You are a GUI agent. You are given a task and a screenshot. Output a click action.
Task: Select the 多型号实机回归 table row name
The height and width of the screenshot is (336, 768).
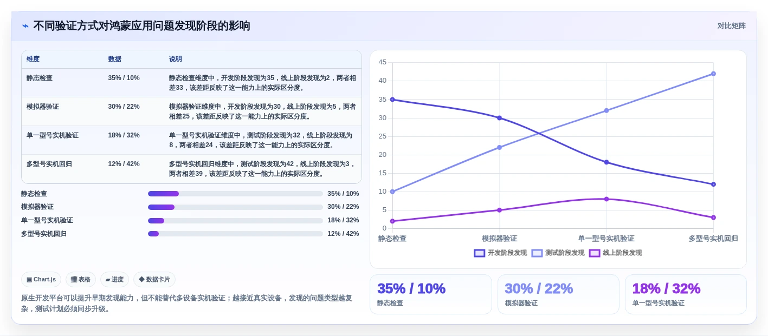pyautogui.click(x=49, y=164)
